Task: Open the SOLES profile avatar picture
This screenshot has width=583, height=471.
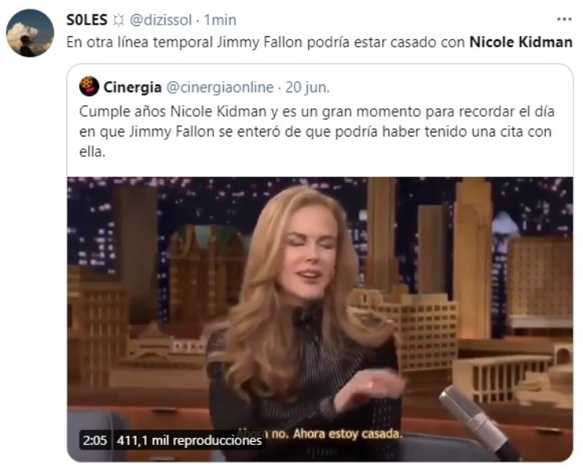Action: tap(30, 33)
